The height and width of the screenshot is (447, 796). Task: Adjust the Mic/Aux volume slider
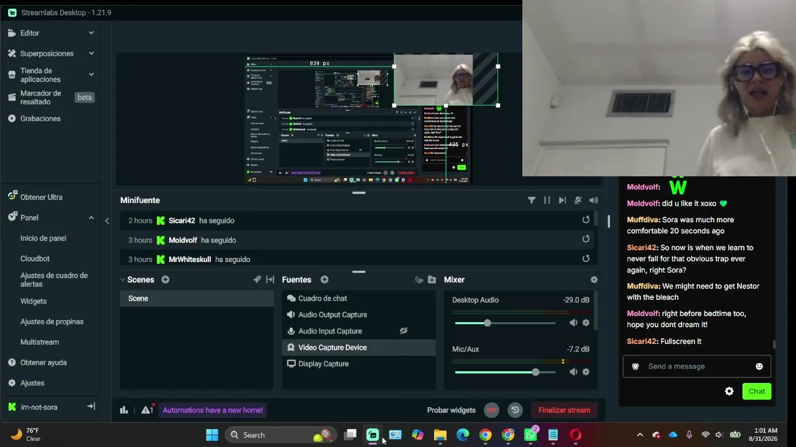click(x=505, y=372)
